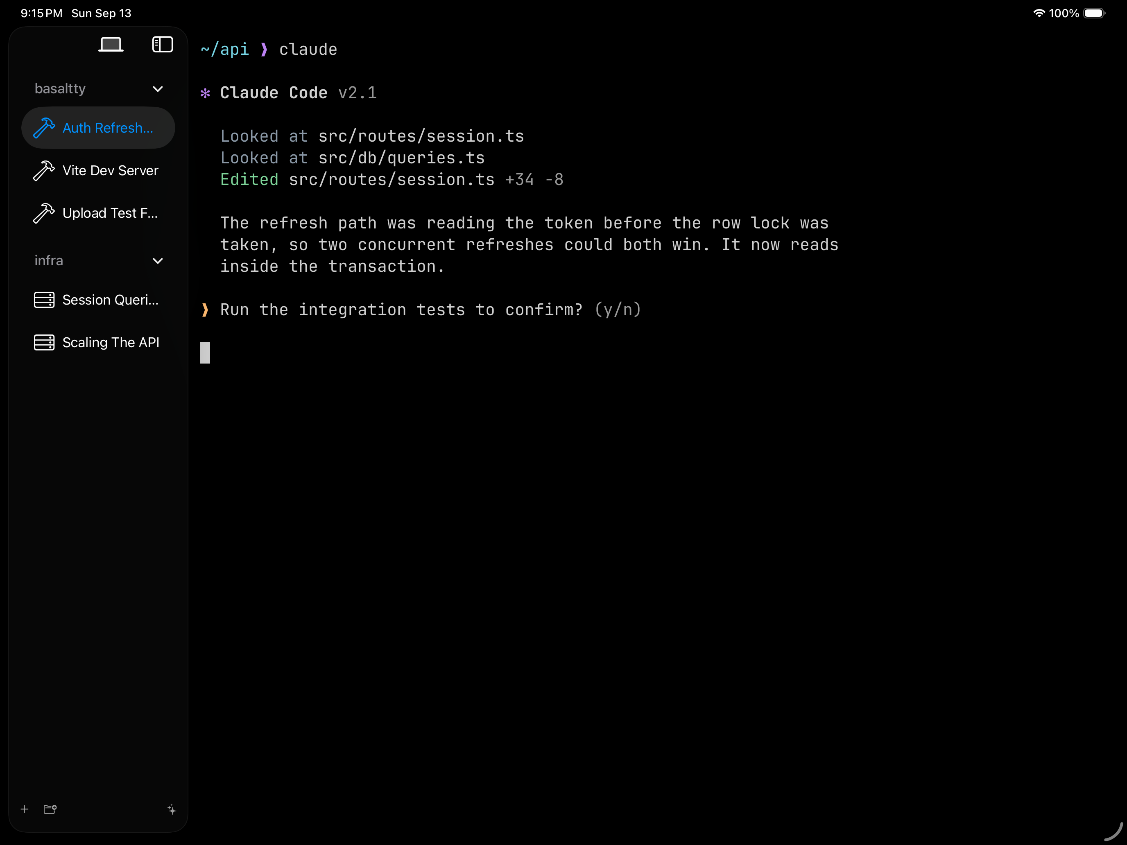The height and width of the screenshot is (845, 1127).
Task: Click the terminal block cursor
Action: click(x=205, y=352)
